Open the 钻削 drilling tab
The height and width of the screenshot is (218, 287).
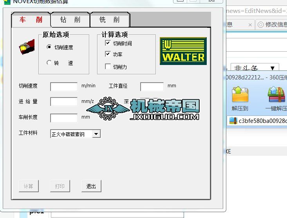[x=70, y=20]
